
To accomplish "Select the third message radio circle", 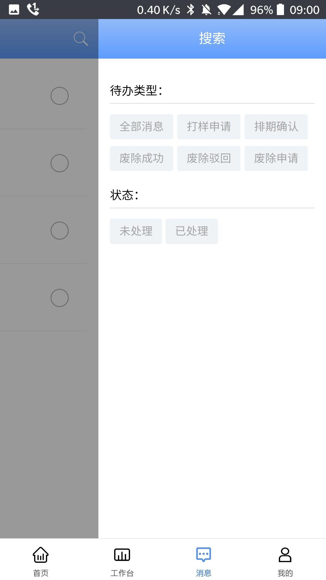I will (x=59, y=230).
